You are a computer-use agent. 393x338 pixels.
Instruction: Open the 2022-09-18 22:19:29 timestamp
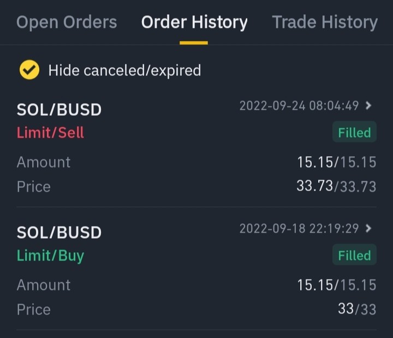(x=299, y=228)
